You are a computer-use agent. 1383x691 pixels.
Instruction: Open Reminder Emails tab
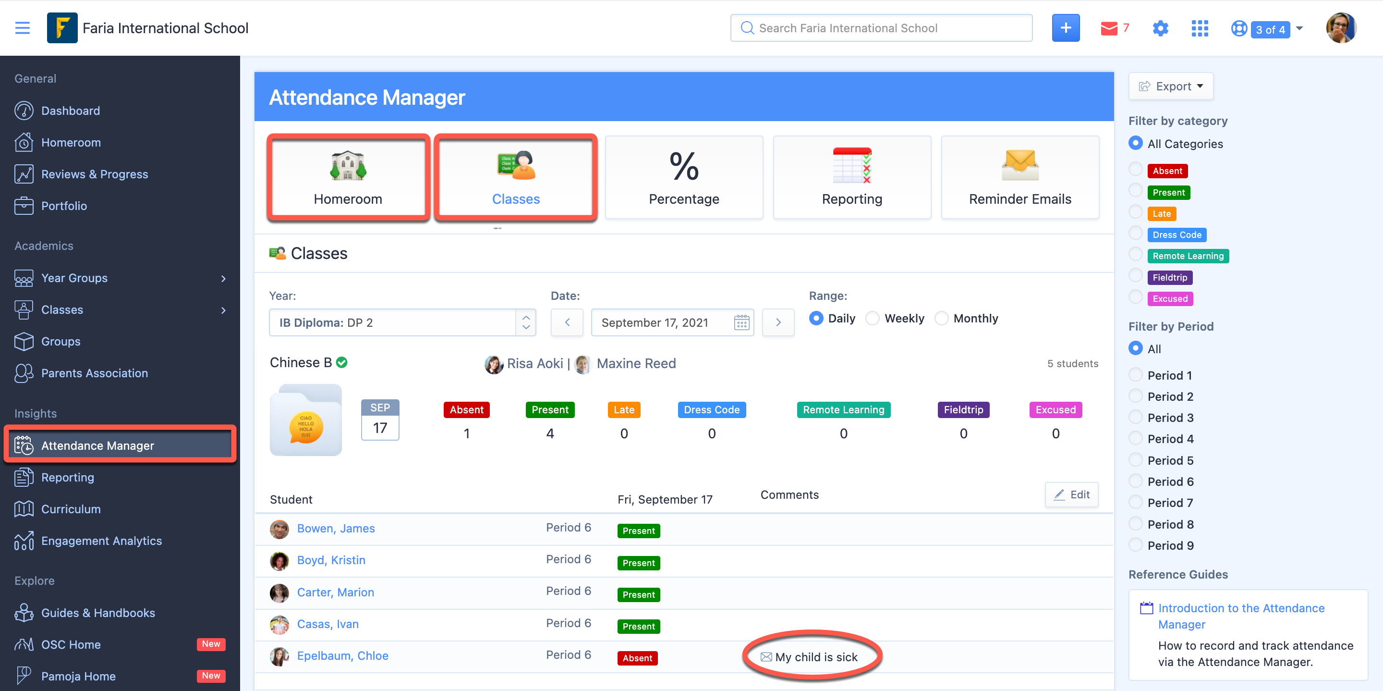1019,177
